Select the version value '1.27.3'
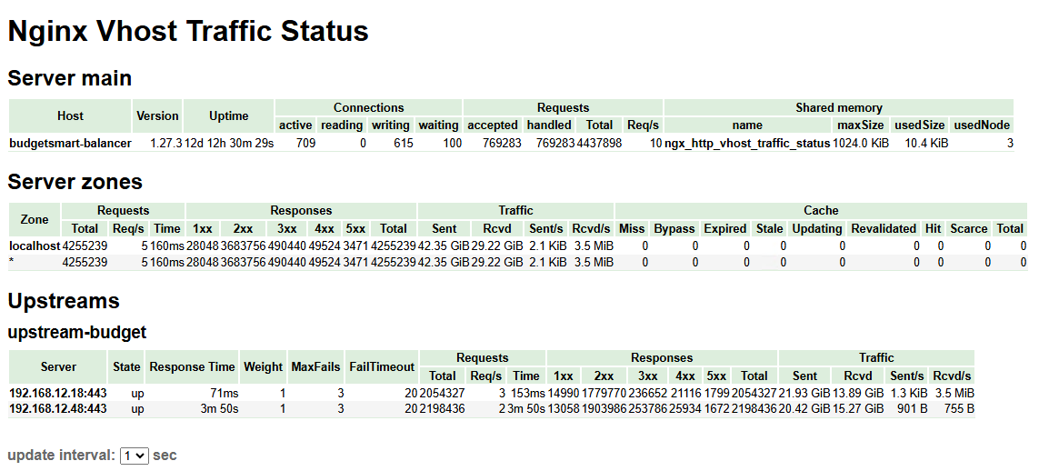Screen dimensions: 1039x471 [x=165, y=143]
